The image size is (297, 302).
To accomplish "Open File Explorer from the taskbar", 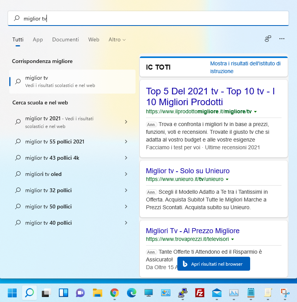I will [97, 292].
